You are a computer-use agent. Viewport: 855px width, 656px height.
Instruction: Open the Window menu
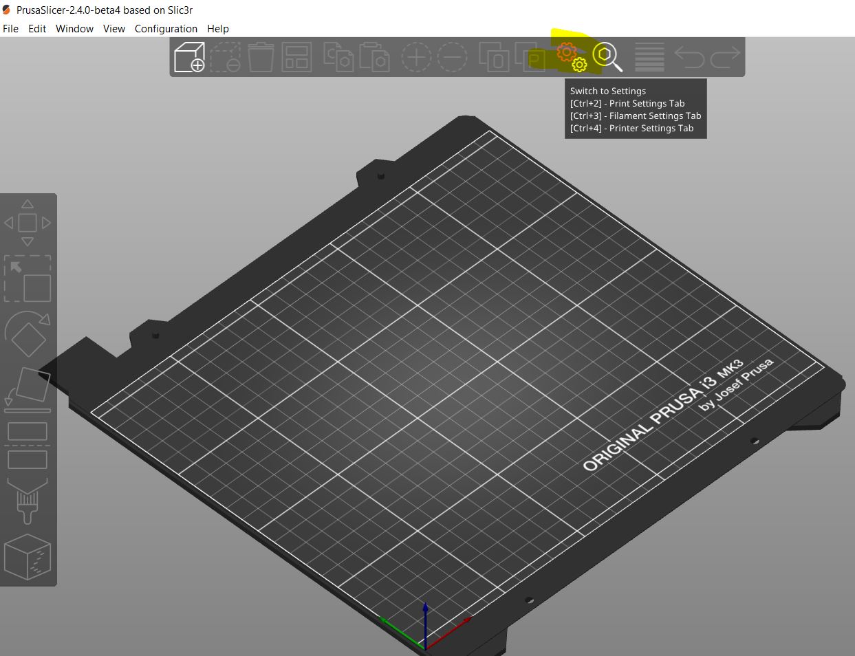(x=74, y=28)
